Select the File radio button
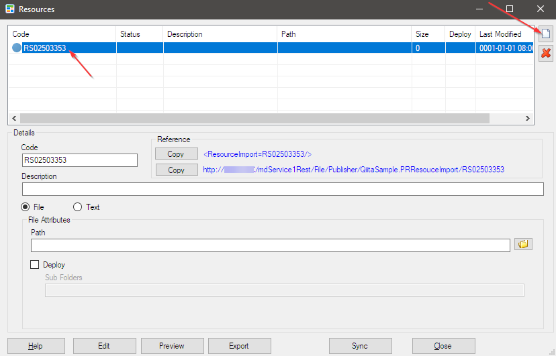The height and width of the screenshot is (356, 556). (25, 207)
